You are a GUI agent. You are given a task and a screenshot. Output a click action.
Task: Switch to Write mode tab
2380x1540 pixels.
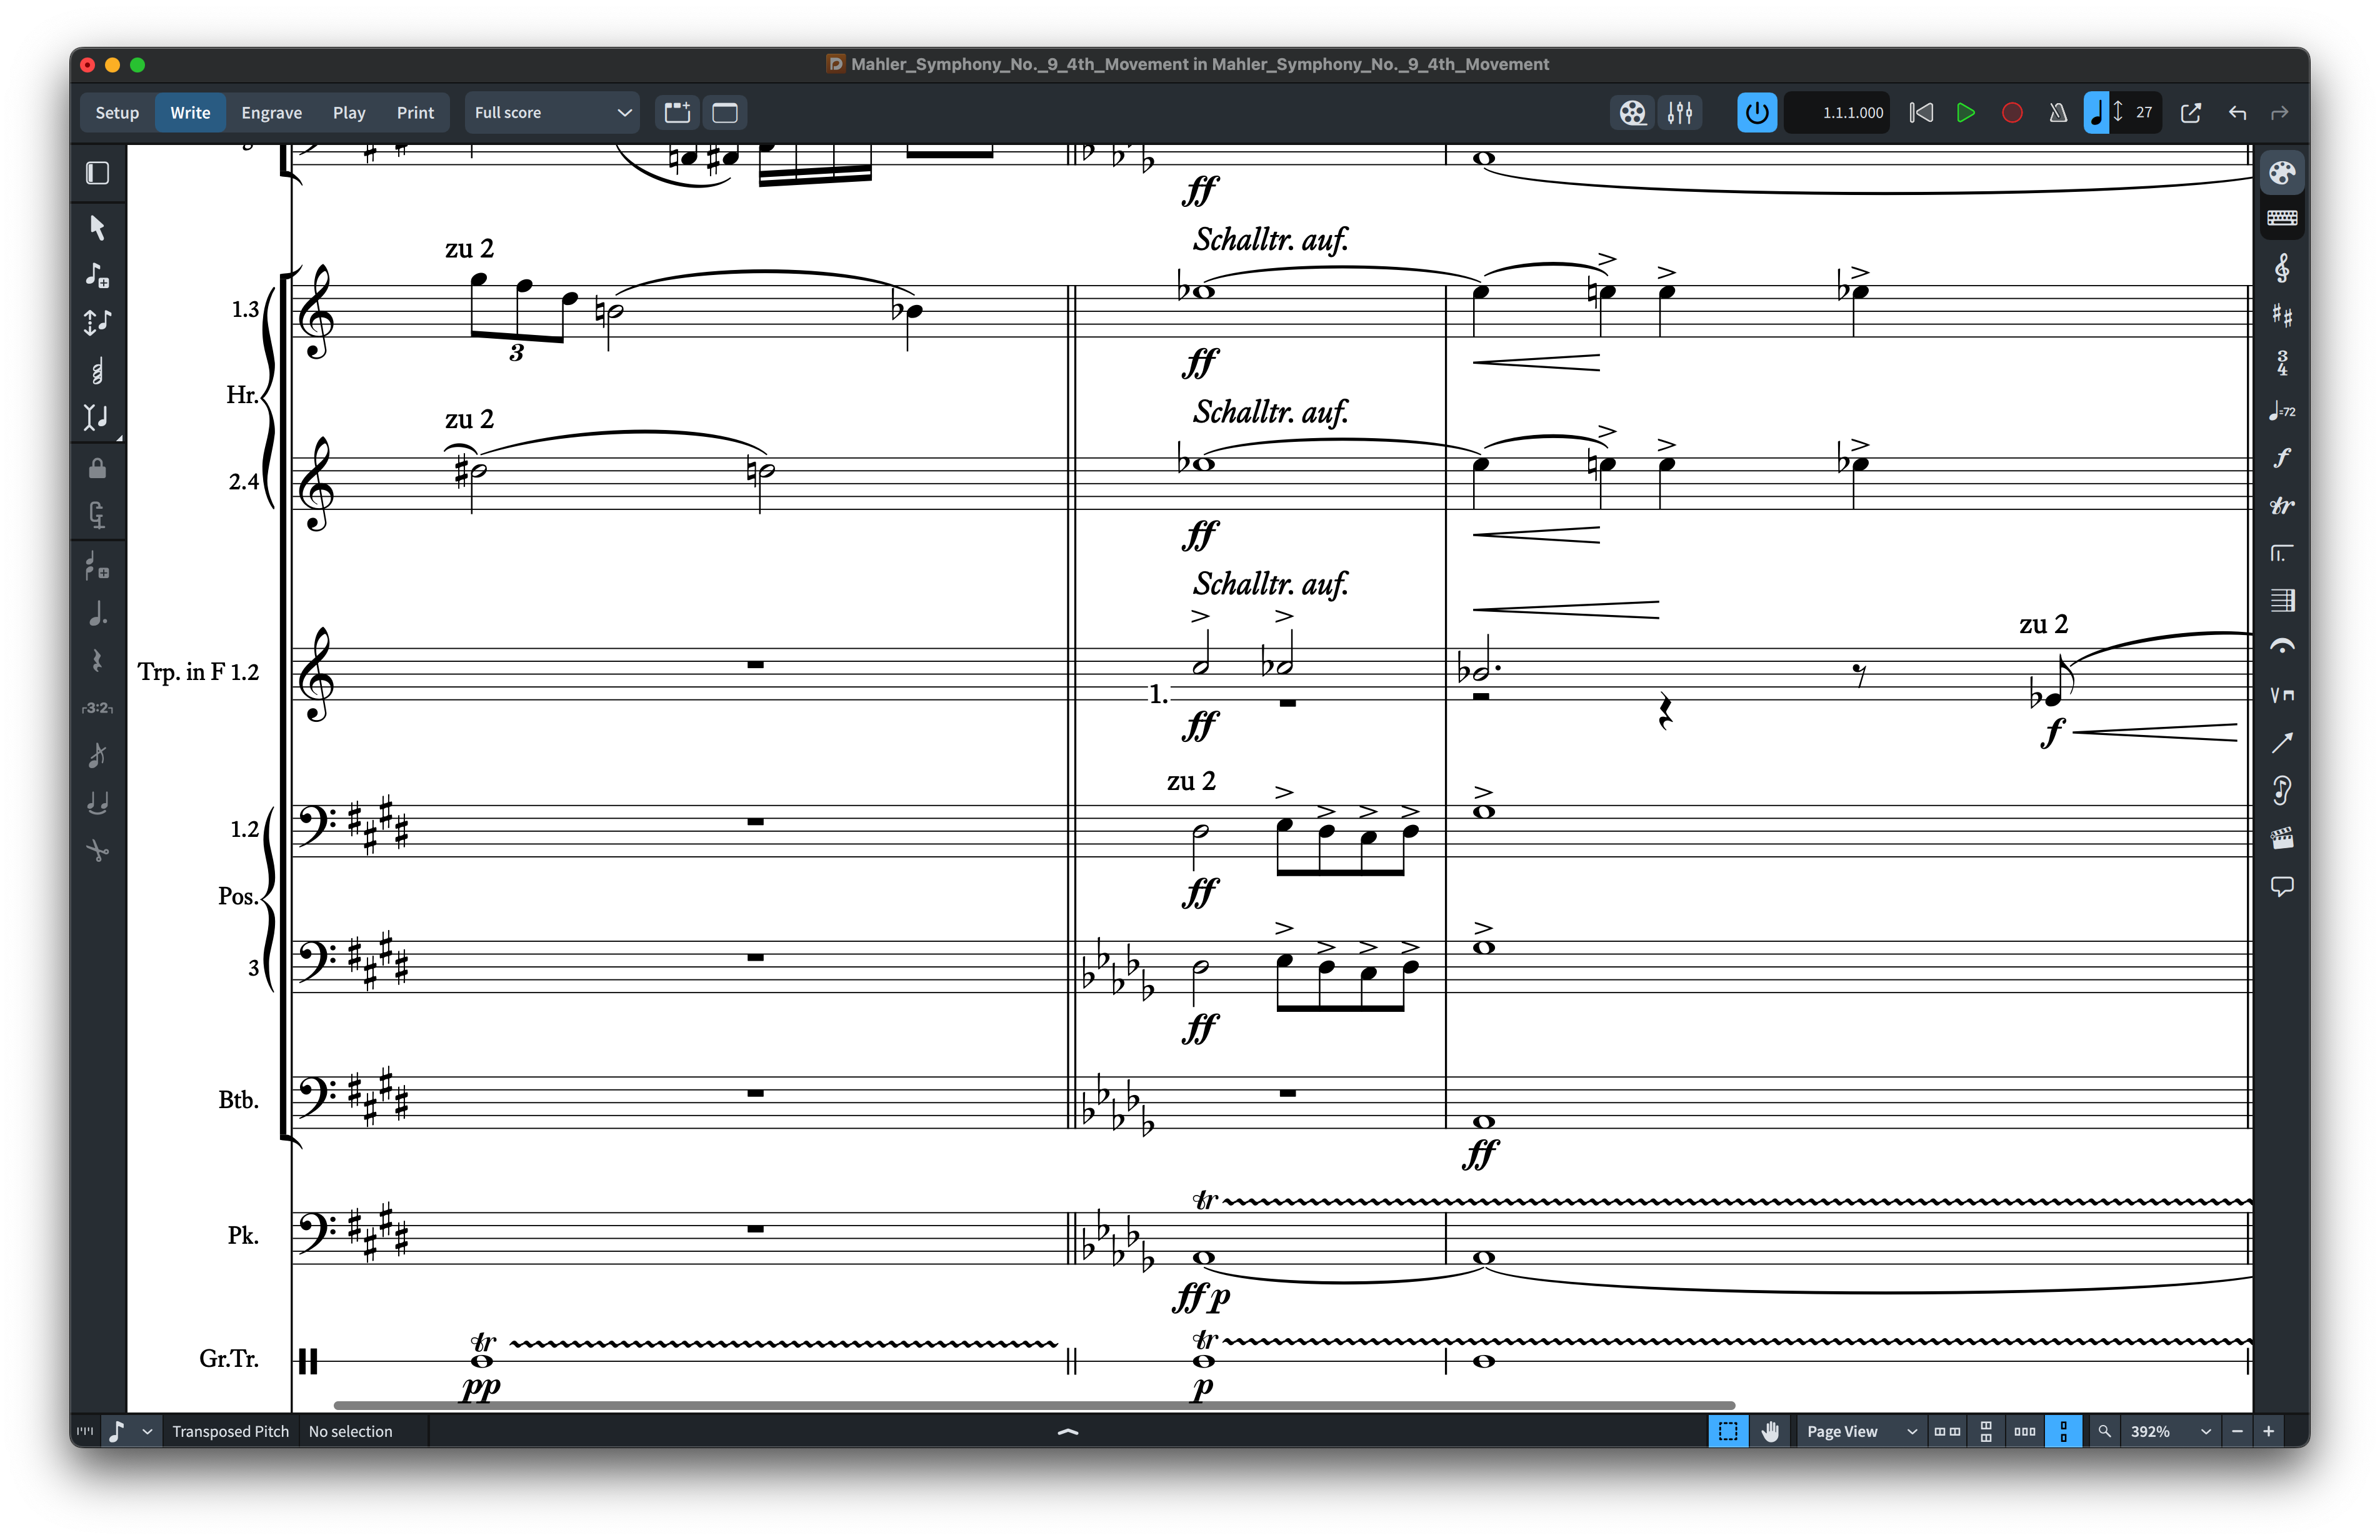(x=190, y=113)
